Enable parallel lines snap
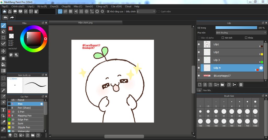268x140 pixels. coord(65,11)
